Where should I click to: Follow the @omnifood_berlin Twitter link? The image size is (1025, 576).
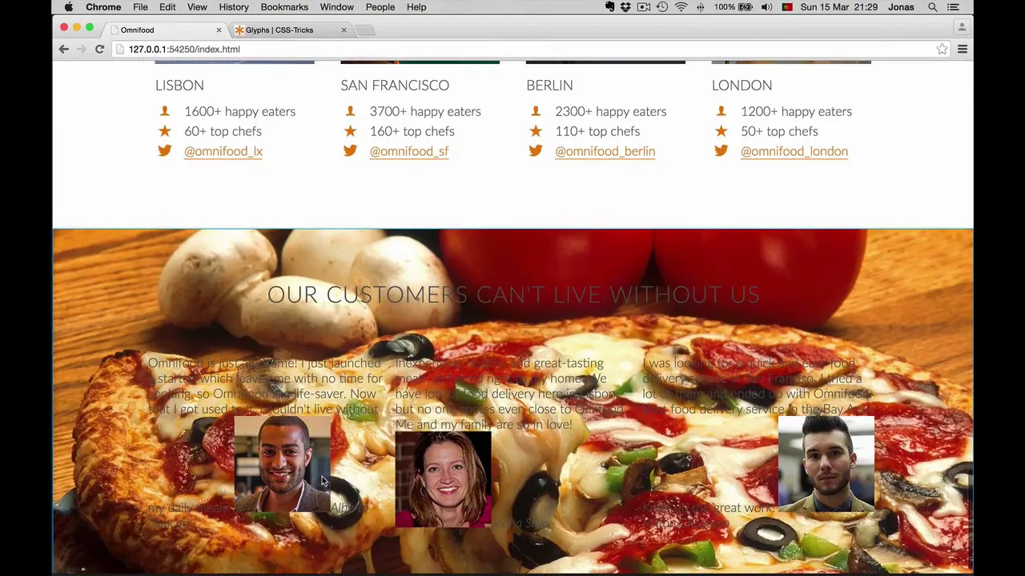point(605,151)
